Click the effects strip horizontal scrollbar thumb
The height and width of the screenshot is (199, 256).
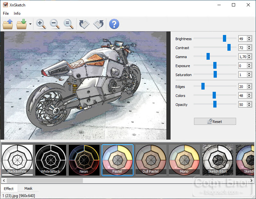(x=45, y=180)
